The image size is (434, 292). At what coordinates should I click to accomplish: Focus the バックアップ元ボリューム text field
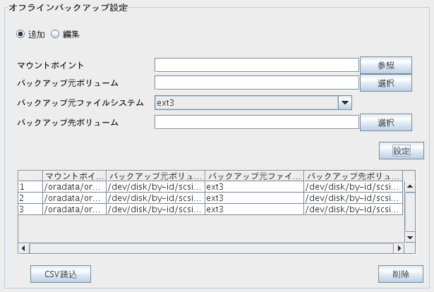tap(257, 83)
